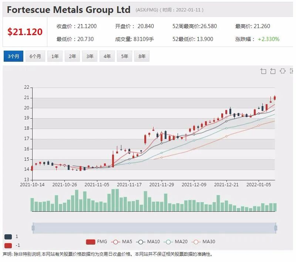Toggle the MA5 line in legend
296x262 pixels.
[x=122, y=242]
